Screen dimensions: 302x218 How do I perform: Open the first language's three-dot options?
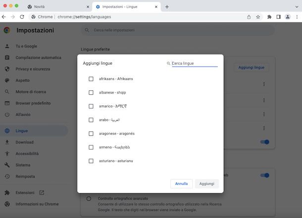(264, 84)
